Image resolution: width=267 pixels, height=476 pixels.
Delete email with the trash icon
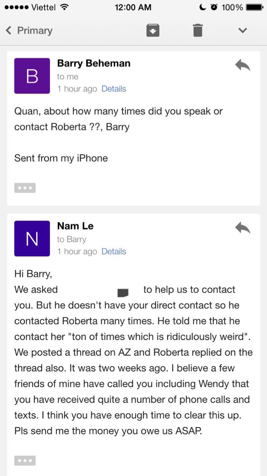198,30
